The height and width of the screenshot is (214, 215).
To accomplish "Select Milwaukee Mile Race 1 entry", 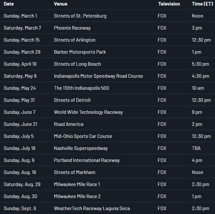I will tap(77, 184).
